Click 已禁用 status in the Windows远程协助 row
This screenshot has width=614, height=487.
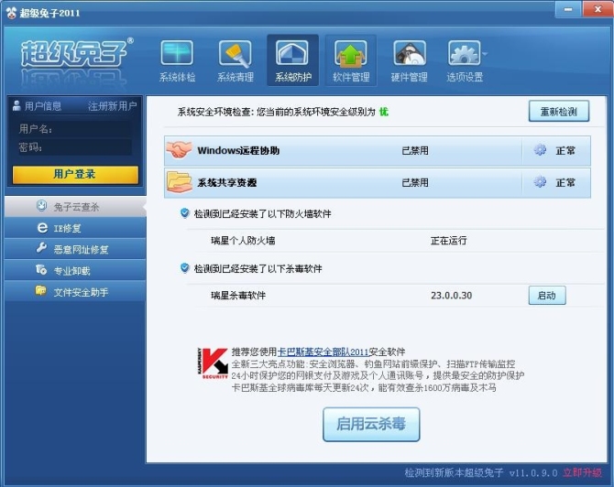tap(415, 151)
